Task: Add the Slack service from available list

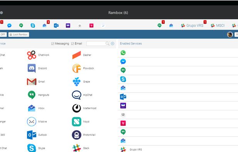Action: coord(81,148)
